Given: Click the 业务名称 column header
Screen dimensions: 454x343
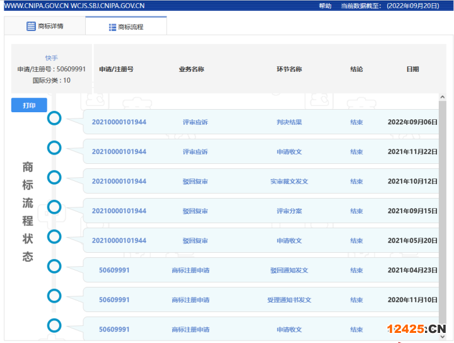Looking at the screenshot, I should click(x=192, y=69).
